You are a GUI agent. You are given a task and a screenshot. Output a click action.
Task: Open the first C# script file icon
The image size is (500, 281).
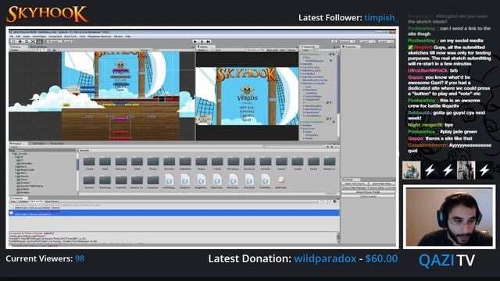(x=169, y=181)
